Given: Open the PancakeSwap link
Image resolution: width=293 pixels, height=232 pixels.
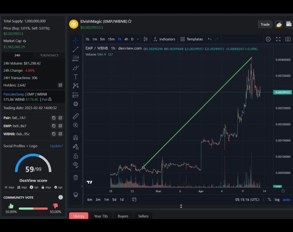Looking at the screenshot, I should pyautogui.click(x=14, y=94).
